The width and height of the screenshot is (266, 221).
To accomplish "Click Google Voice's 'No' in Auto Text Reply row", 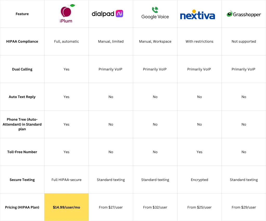I will tap(155, 97).
